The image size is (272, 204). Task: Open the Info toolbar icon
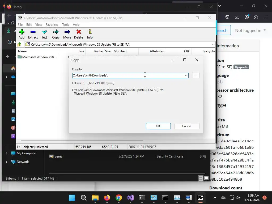click(90, 34)
